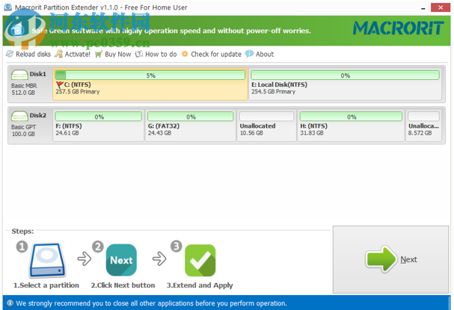Open the About toolbar item

[x=260, y=54]
